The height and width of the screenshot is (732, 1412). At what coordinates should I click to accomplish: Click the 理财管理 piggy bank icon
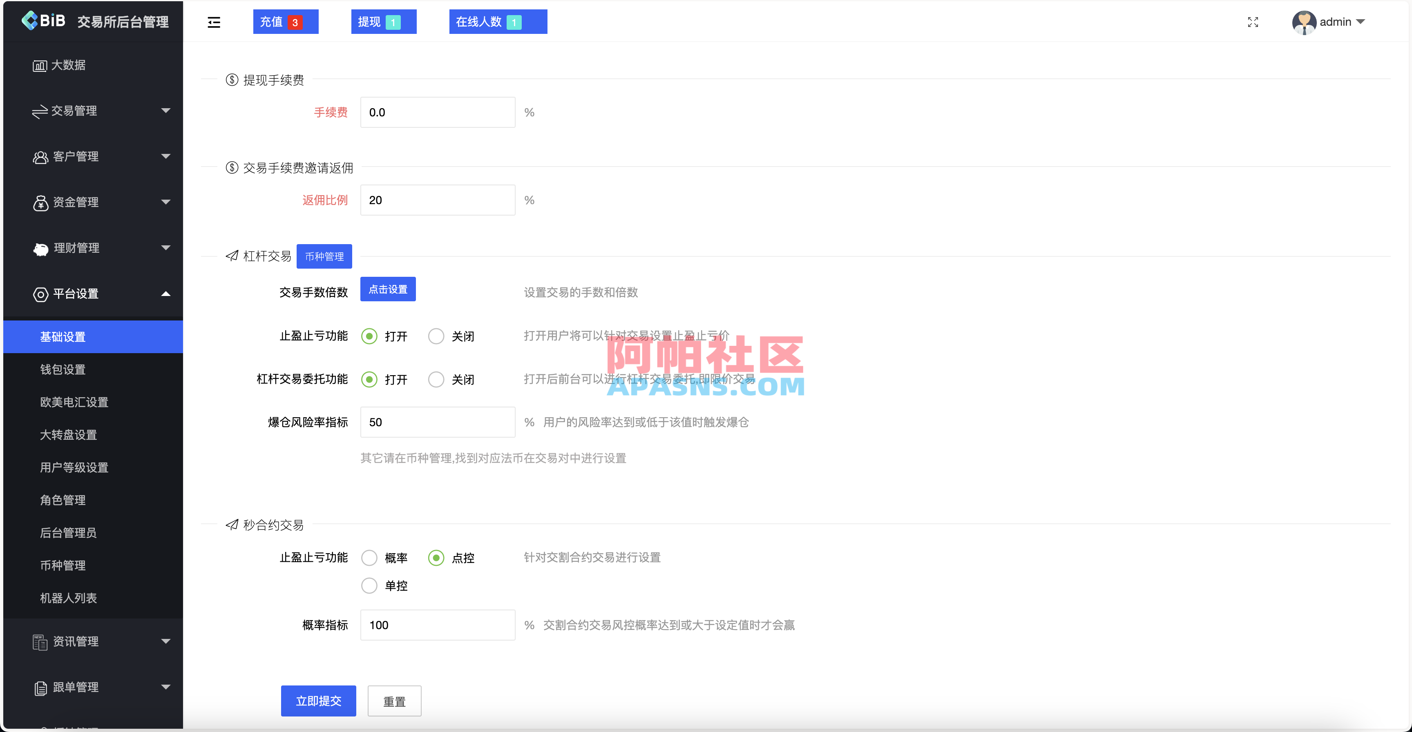coord(39,248)
